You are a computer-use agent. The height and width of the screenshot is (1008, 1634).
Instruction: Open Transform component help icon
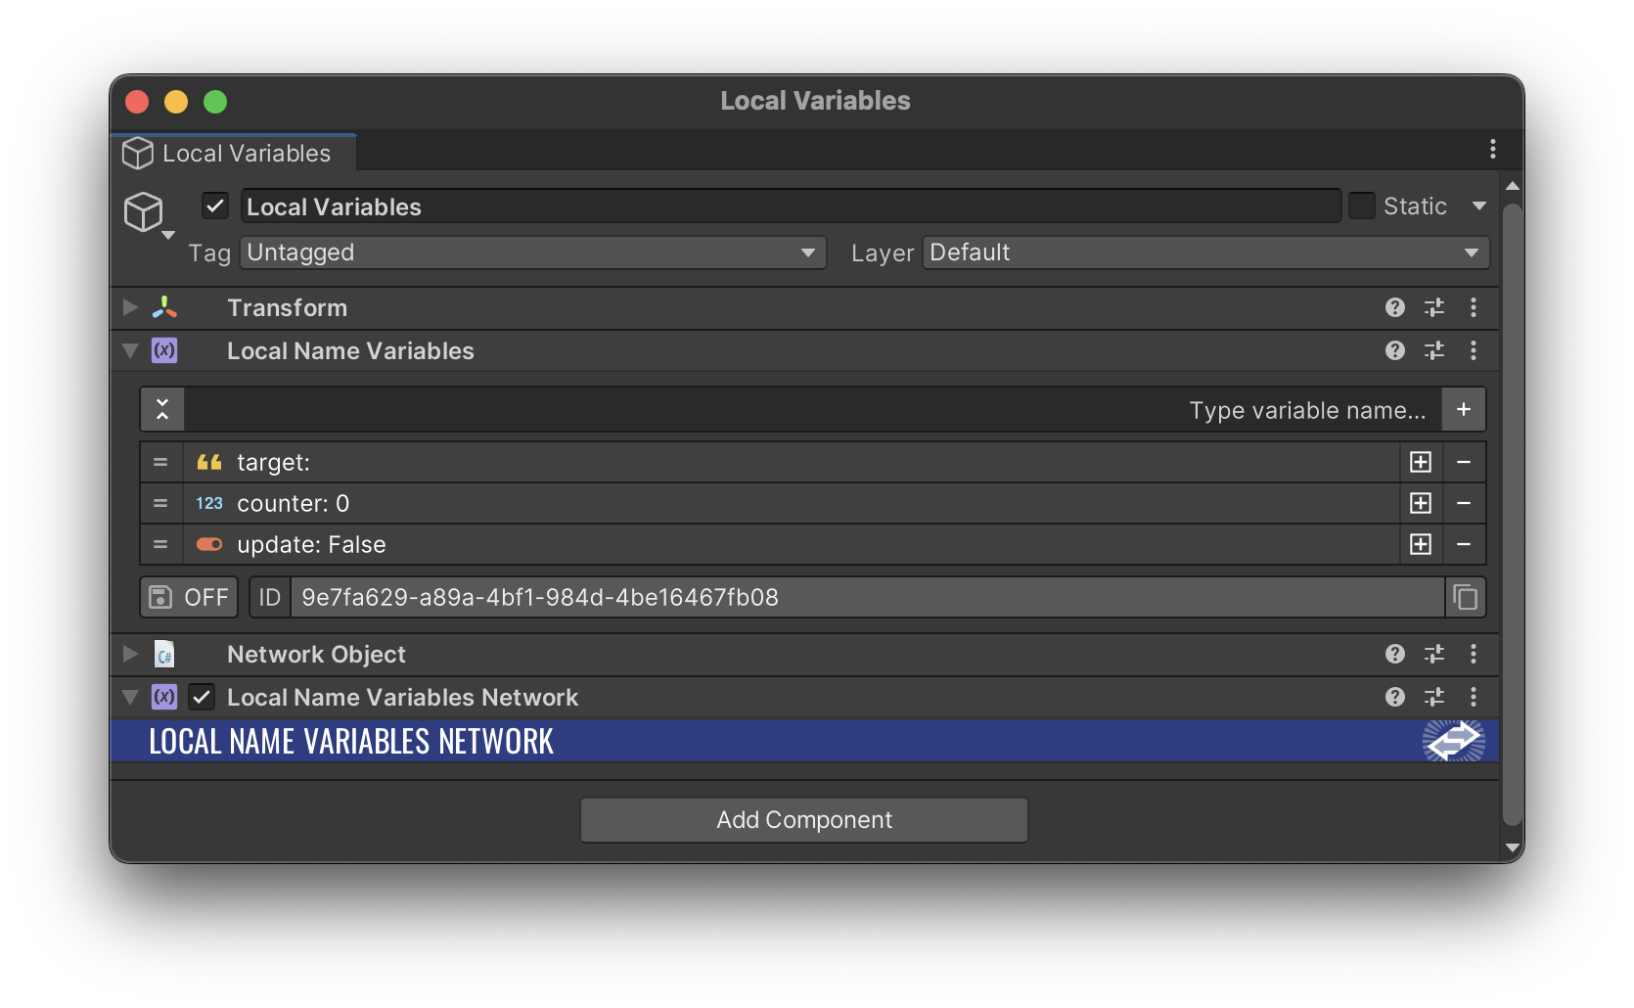click(x=1395, y=307)
